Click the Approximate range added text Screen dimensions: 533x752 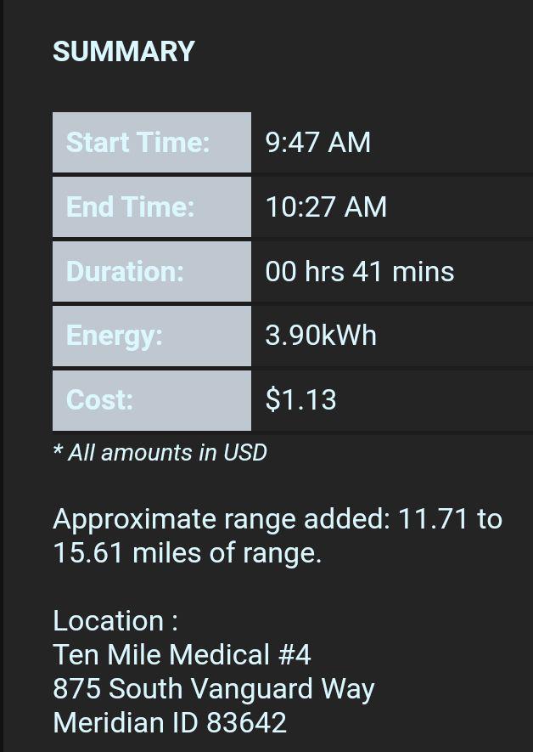(x=221, y=519)
